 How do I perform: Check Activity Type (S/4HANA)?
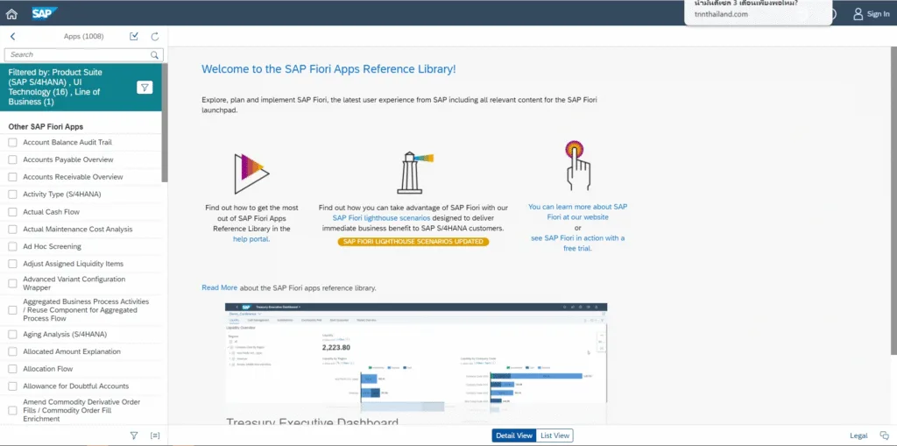[x=12, y=195]
